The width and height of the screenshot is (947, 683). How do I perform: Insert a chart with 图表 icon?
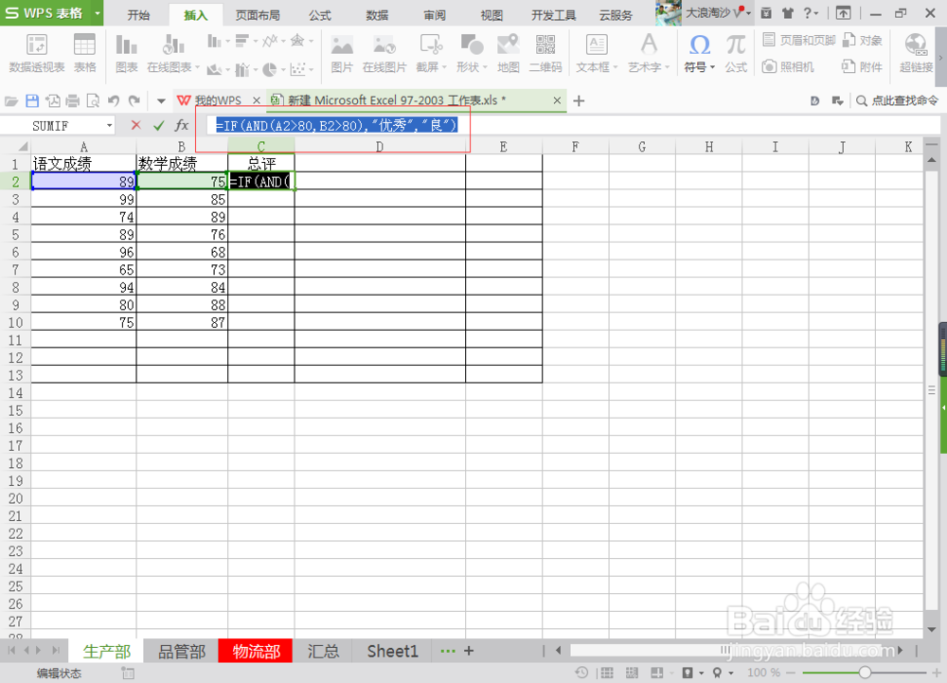[126, 52]
